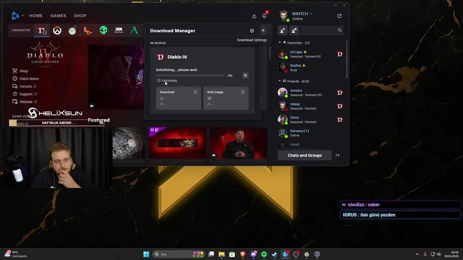Collapse the social panel arrow
Viewport: 463px width, 260px height.
[337, 155]
